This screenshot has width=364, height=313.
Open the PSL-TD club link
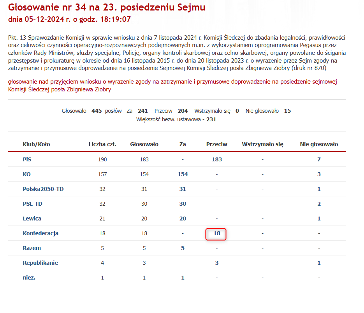point(32,204)
